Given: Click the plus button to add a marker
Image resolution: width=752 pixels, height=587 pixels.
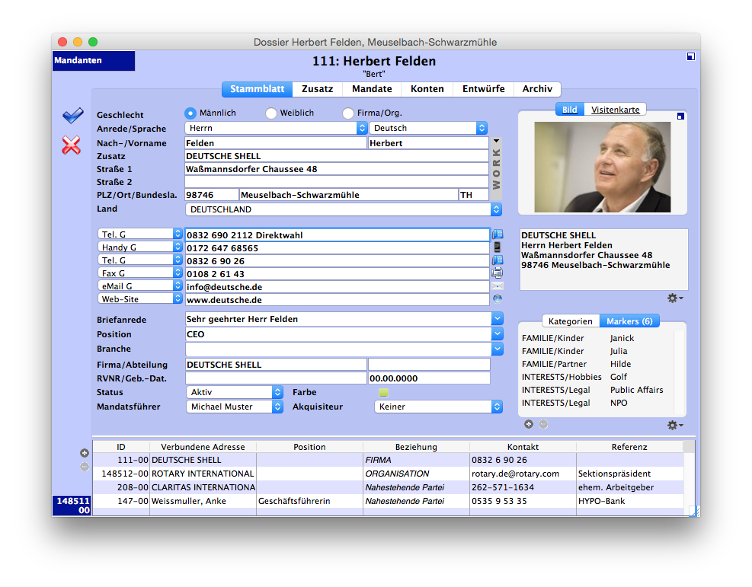Looking at the screenshot, I should [529, 424].
